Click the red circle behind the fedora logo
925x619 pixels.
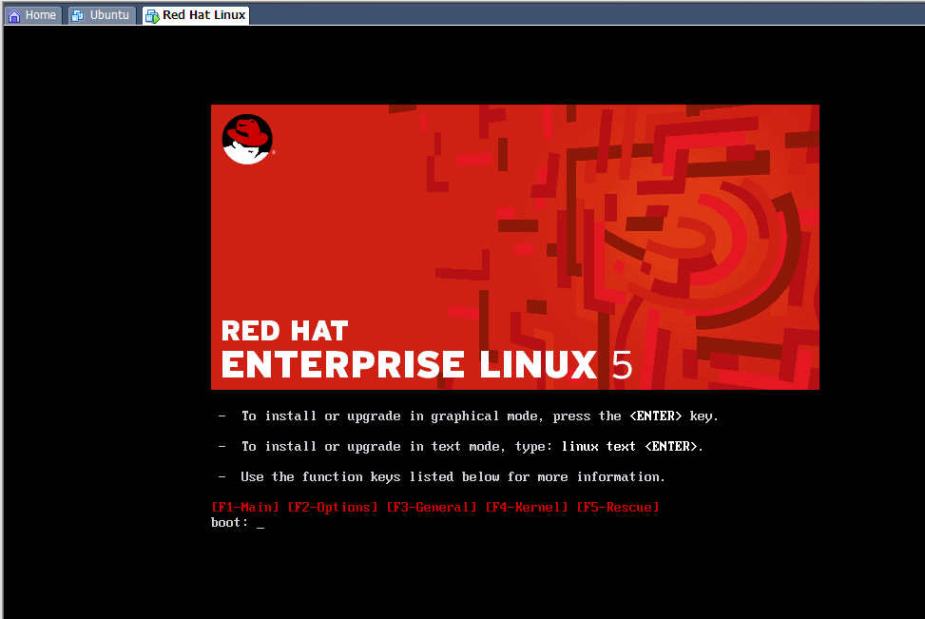click(x=247, y=139)
